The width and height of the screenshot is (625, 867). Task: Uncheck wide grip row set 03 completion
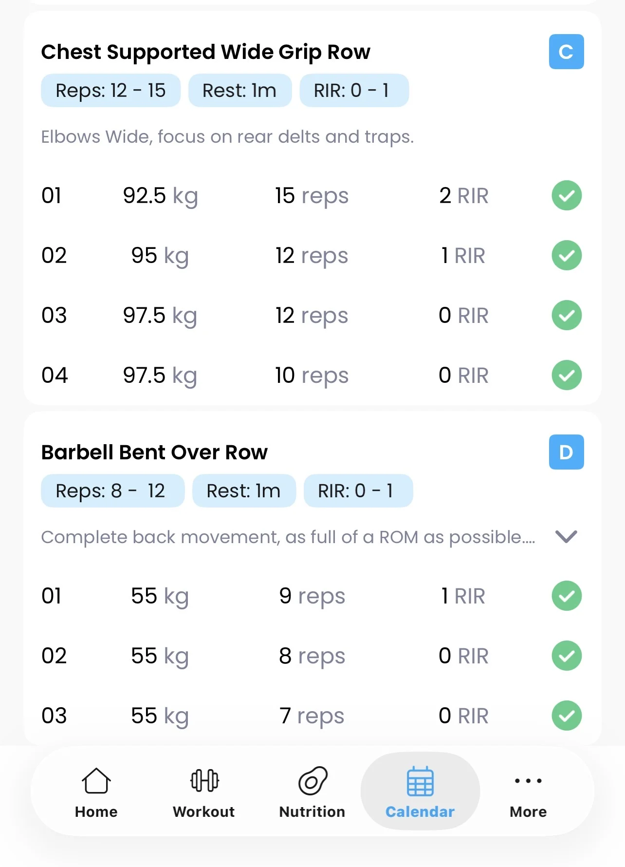click(x=567, y=315)
